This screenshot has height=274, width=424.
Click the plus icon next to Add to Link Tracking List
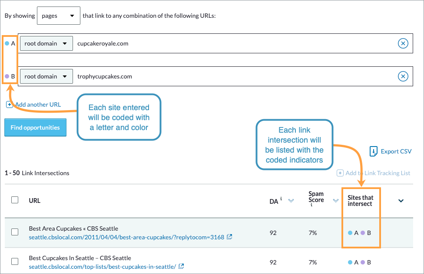340,173
